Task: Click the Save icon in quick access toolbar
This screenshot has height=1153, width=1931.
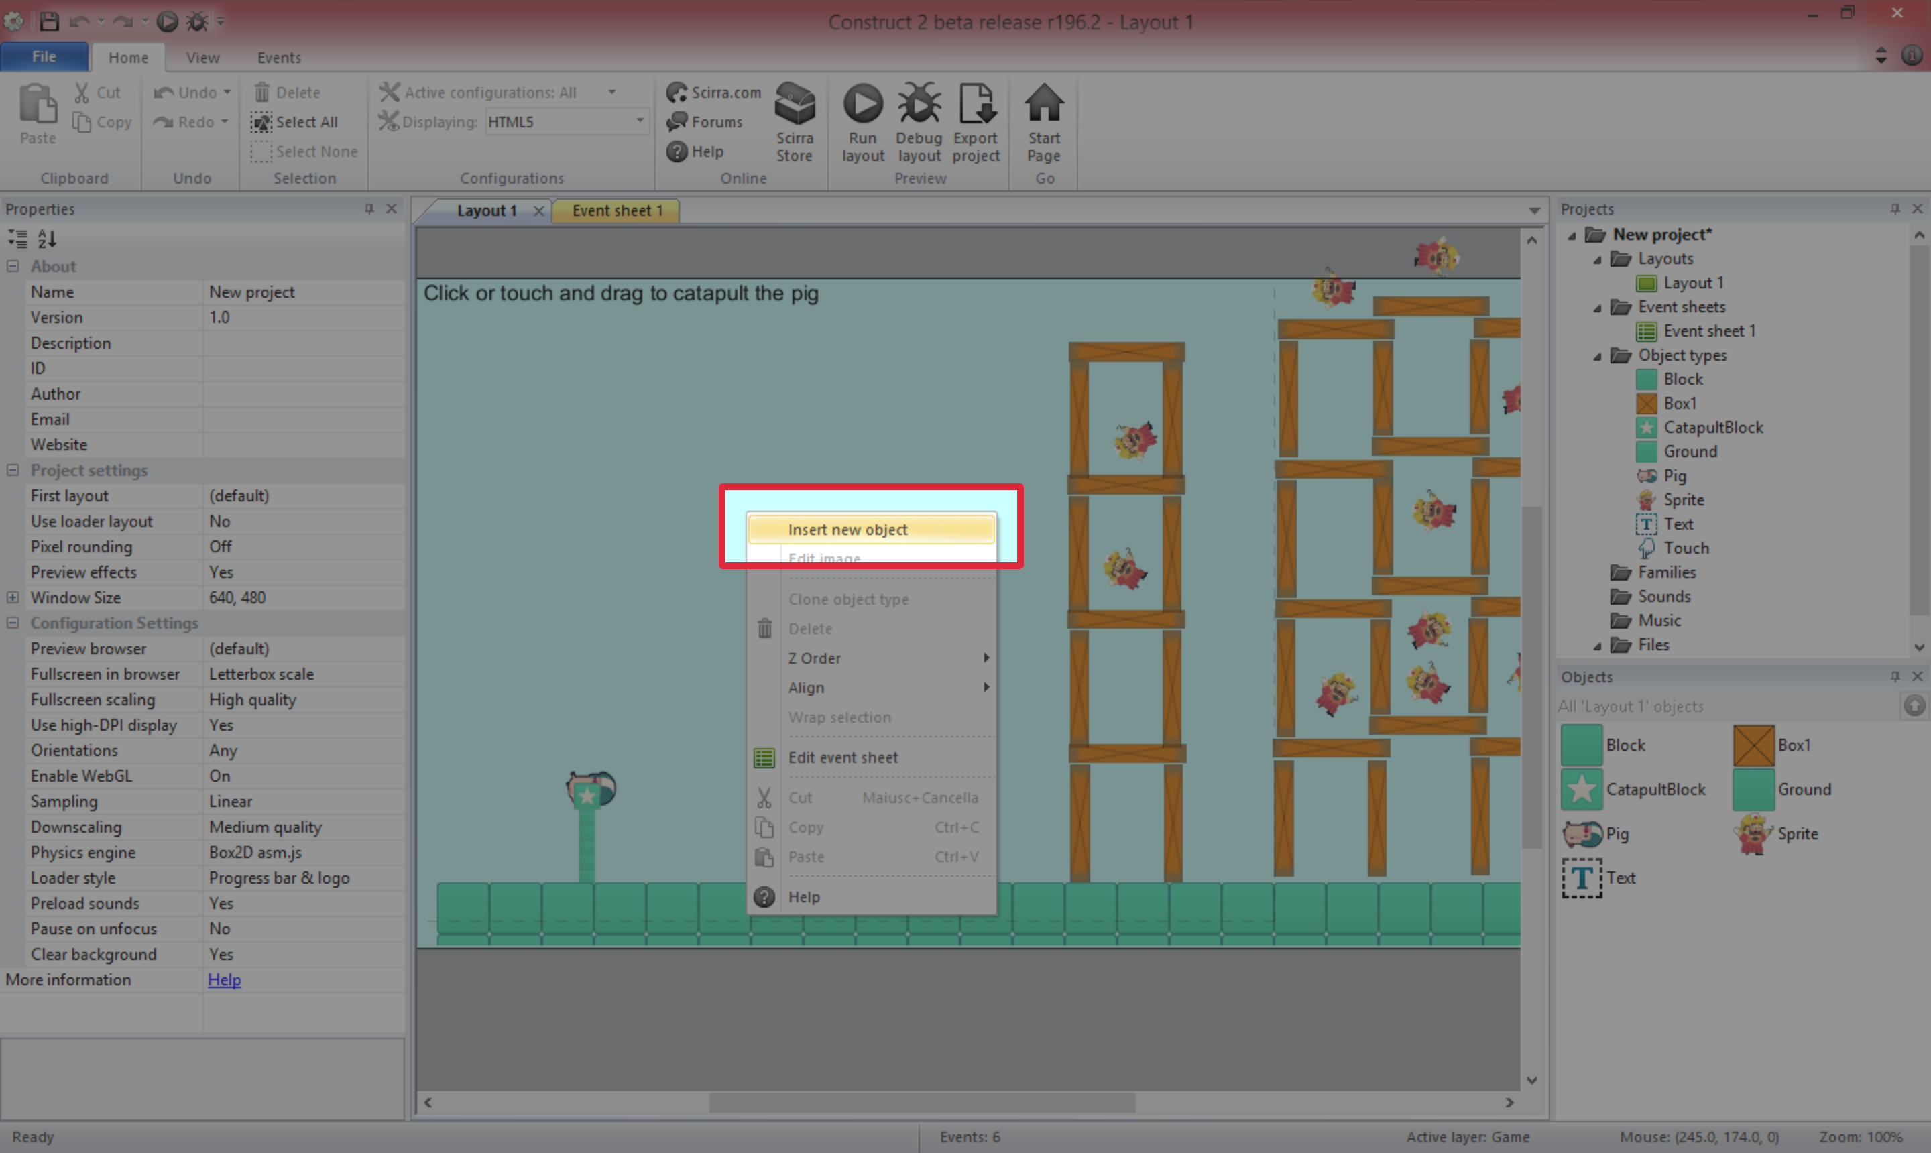Action: pyautogui.click(x=49, y=21)
